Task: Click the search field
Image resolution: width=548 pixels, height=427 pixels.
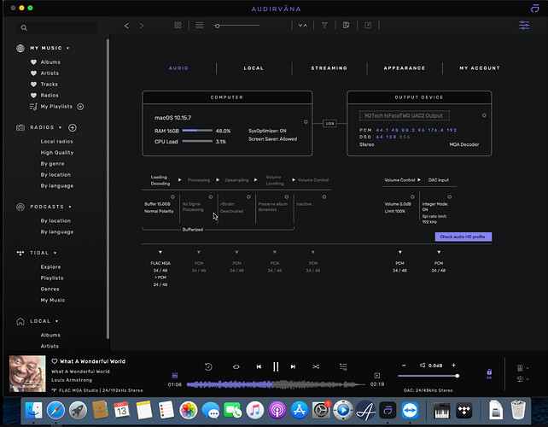Action: point(57,27)
